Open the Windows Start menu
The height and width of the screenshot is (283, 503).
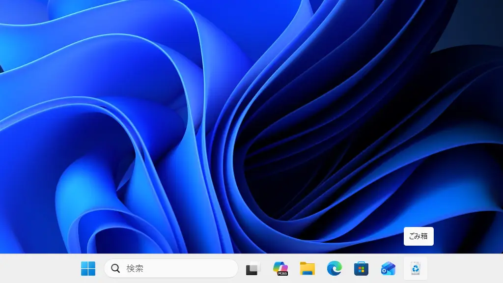[88, 268]
